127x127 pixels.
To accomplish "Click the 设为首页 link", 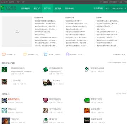I will click(x=4, y=2).
